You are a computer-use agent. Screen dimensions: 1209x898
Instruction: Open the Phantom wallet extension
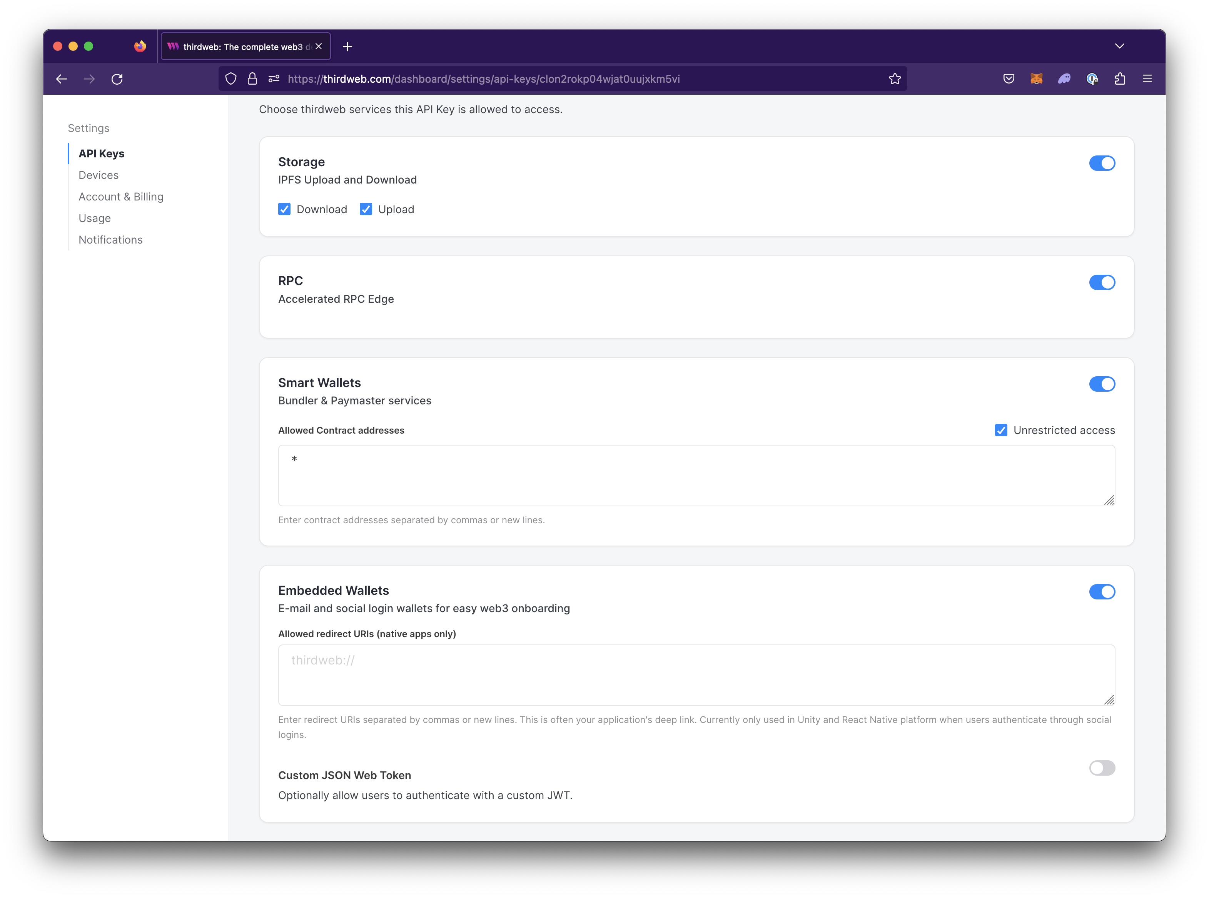click(x=1064, y=79)
